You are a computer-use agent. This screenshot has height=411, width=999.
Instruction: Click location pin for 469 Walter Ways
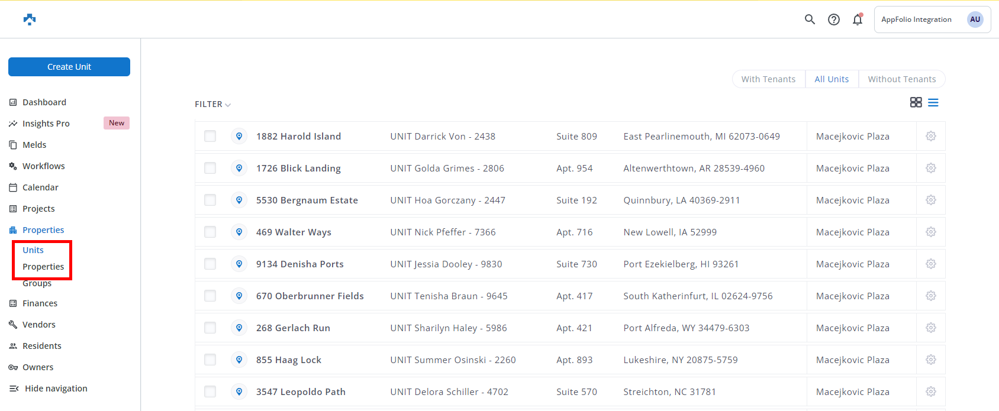239,232
